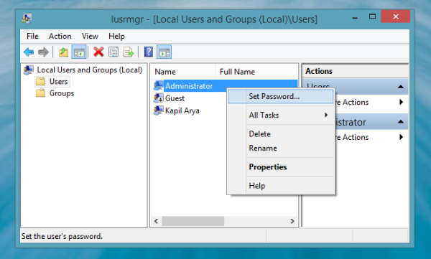Click the Export List toolbar icon
The width and height of the screenshot is (431, 259).
129,52
